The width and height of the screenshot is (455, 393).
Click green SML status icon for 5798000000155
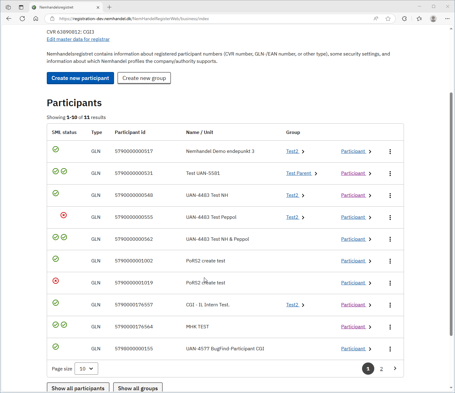click(56, 347)
